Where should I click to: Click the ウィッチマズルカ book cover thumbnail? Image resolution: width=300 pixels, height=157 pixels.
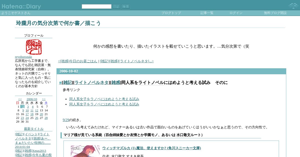[85, 151]
